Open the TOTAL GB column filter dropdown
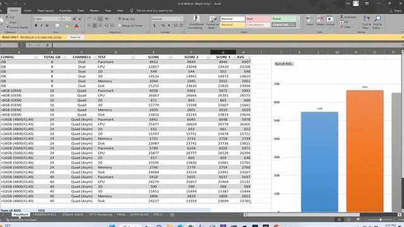Image resolution: width=404 pixels, height=227 pixels. 64,57
